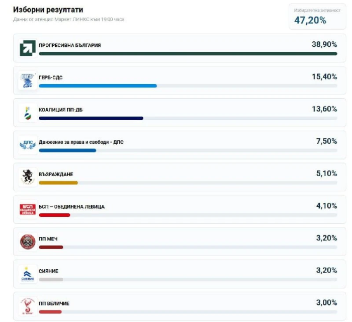Click the Изборни резултати heading
The width and height of the screenshot is (352, 322).
tap(48, 10)
